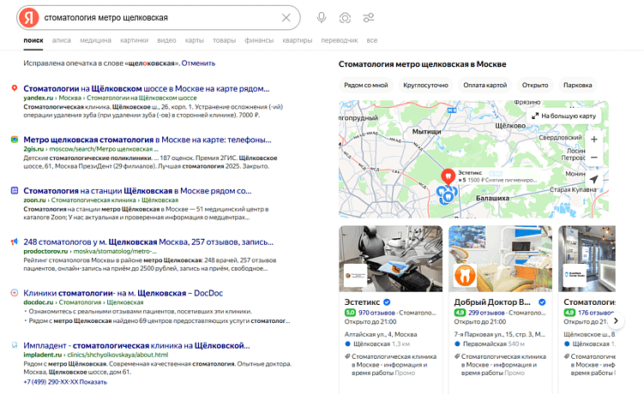The height and width of the screenshot is (394, 644).
Task: Click Отменить typo correction link
Action: click(x=198, y=63)
